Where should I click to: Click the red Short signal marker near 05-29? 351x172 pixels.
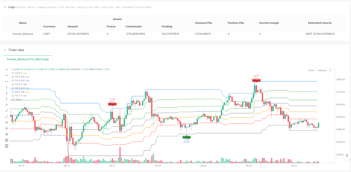coord(256,80)
